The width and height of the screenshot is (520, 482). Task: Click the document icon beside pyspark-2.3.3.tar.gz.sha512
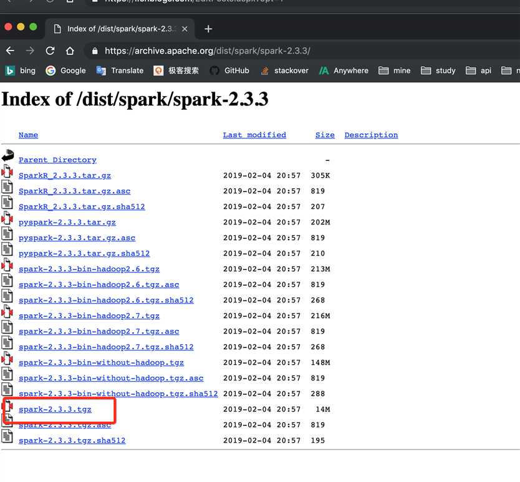point(7,249)
